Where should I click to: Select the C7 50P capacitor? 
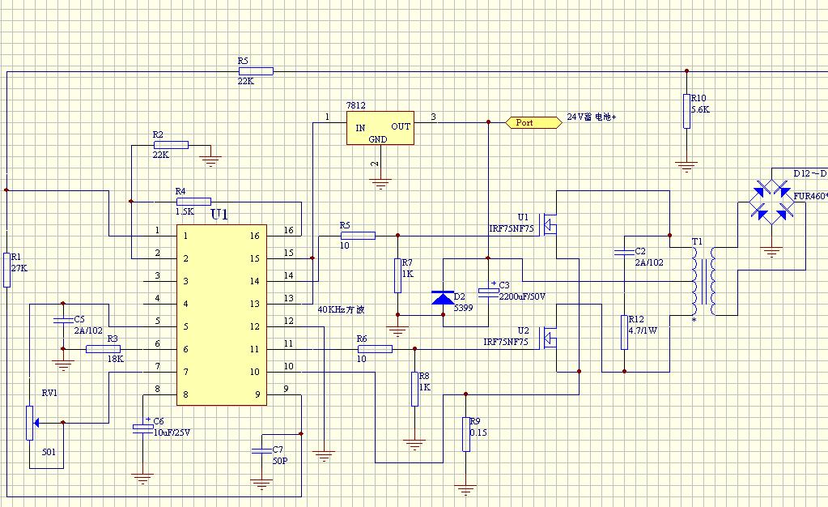coord(261,449)
